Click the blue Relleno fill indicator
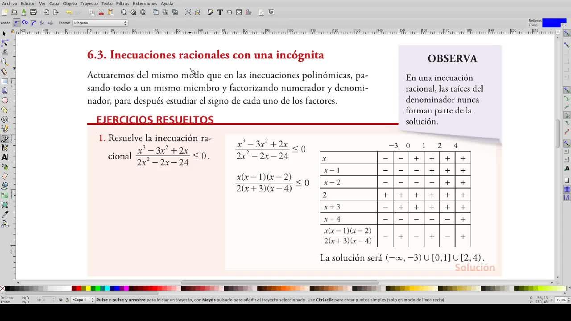This screenshot has height=321, width=571. (x=554, y=21)
